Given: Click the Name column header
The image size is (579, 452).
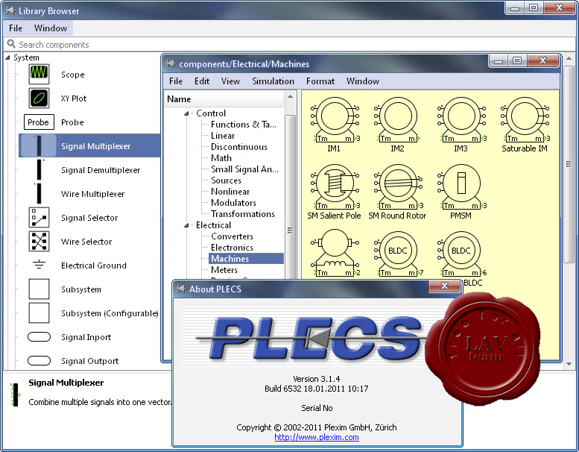Looking at the screenshot, I should [224, 99].
